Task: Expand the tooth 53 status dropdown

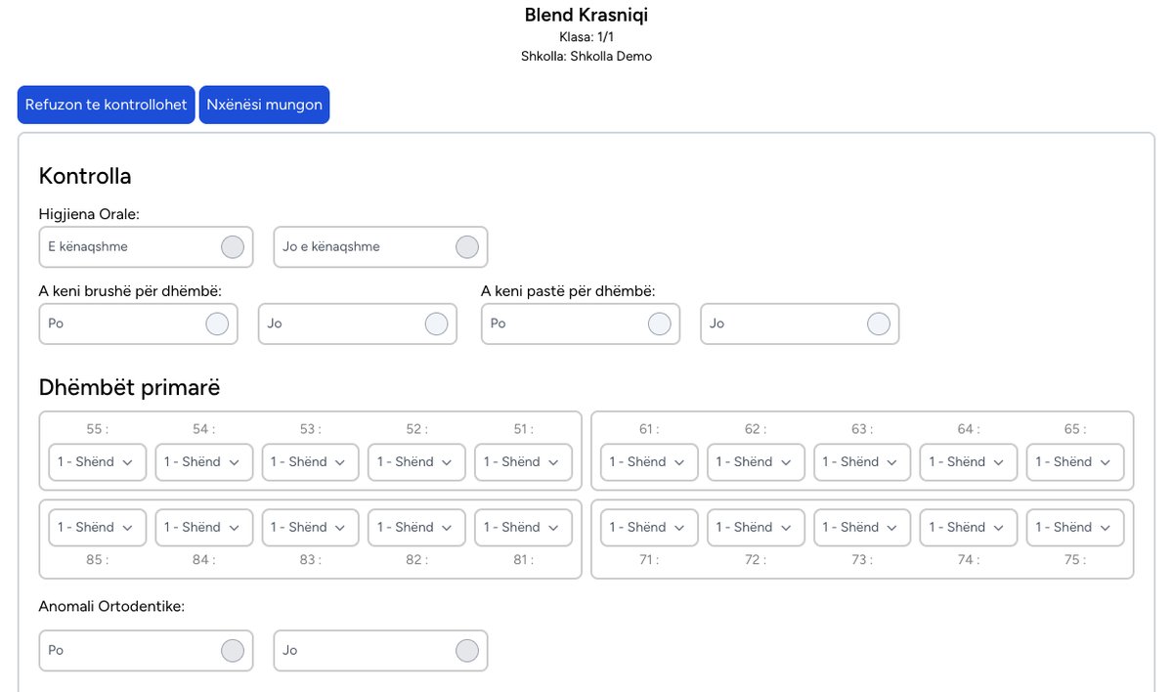Action: (x=311, y=462)
